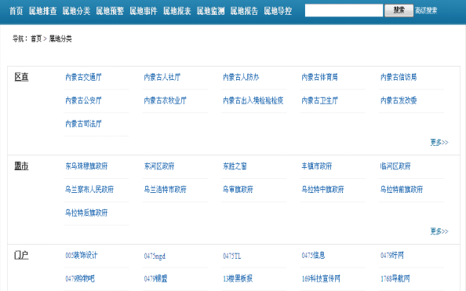466x291 pixels.
Task: Open the 属地事件 menu item
Action: [144, 11]
